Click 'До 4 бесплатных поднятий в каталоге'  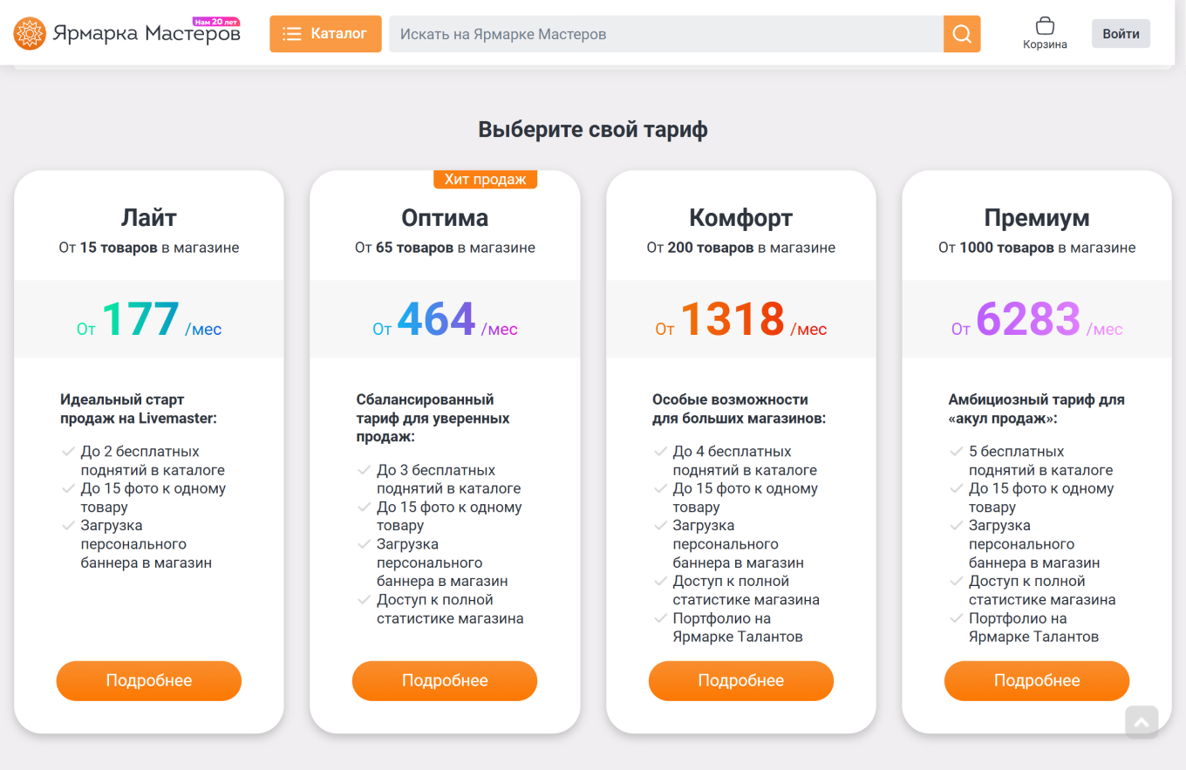745,461
